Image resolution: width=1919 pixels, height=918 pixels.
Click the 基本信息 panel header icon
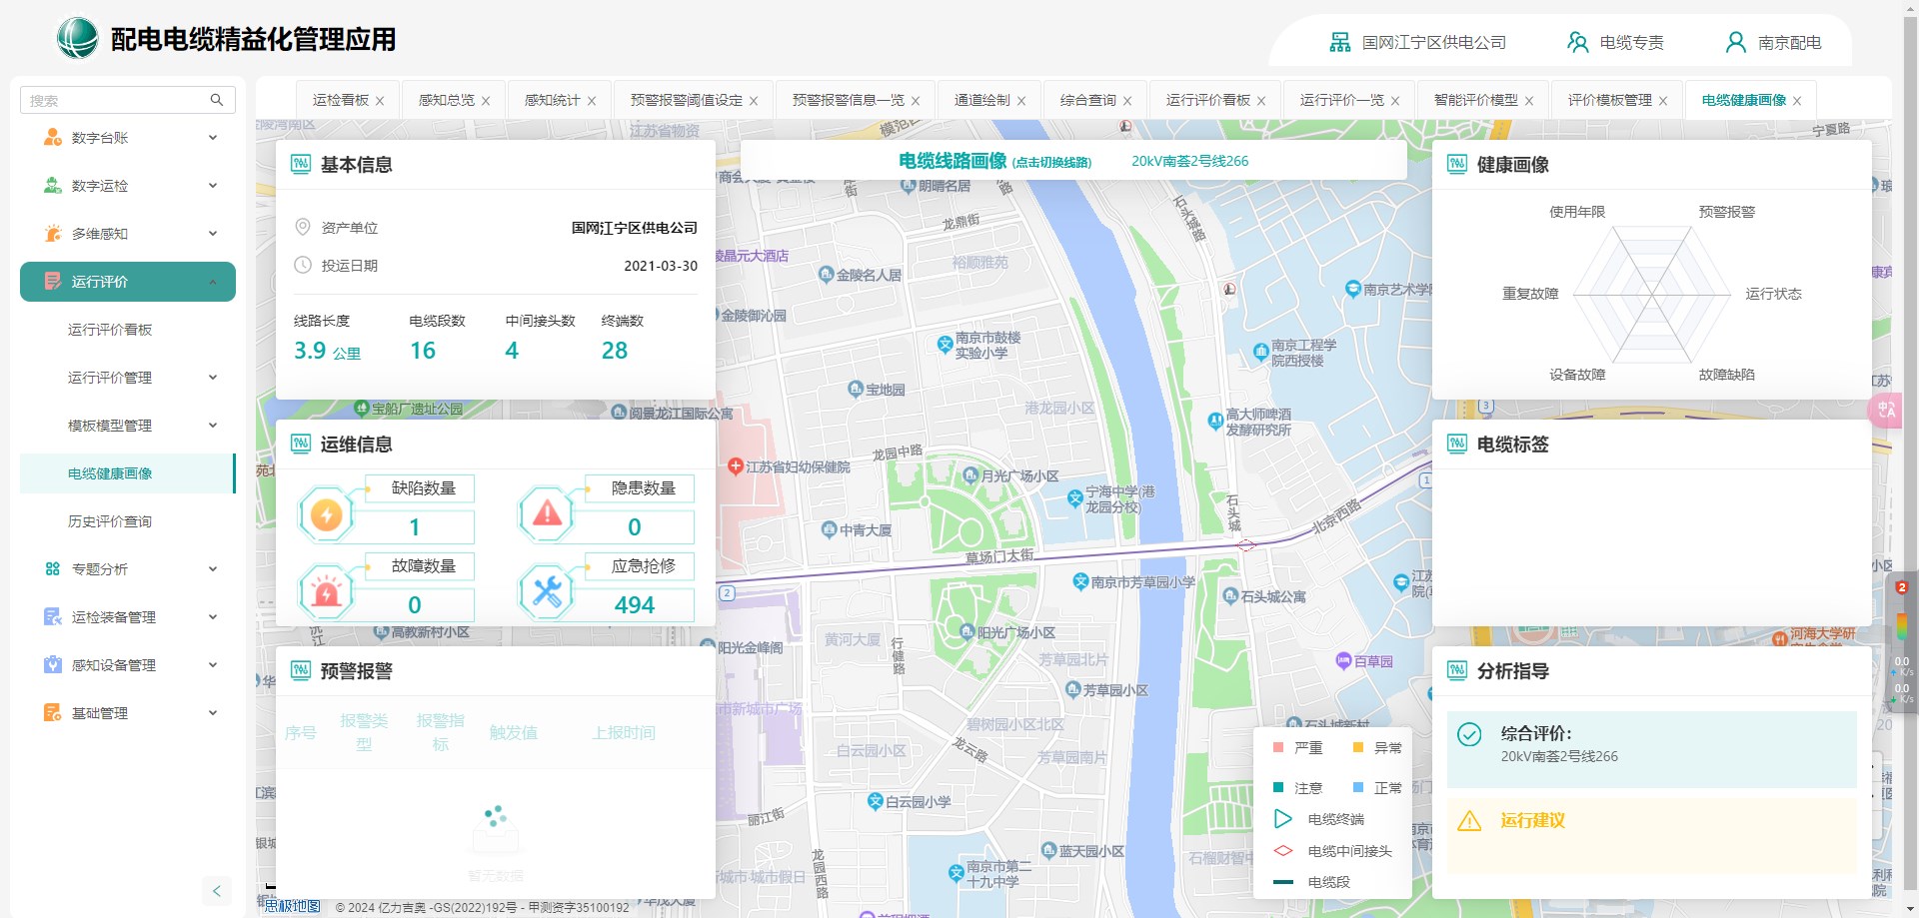click(x=301, y=164)
